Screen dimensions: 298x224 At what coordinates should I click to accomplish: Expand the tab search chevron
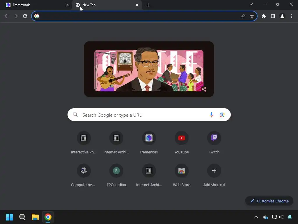point(251,4)
